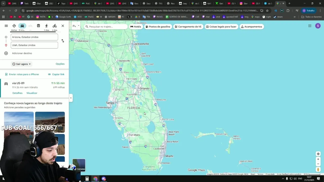Send routes to iPhone
The width and height of the screenshot is (324, 182).
(22, 74)
